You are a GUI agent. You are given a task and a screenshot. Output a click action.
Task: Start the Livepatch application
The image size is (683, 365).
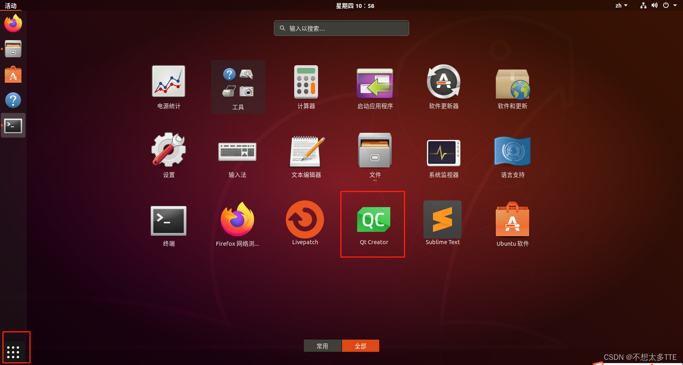coord(305,219)
